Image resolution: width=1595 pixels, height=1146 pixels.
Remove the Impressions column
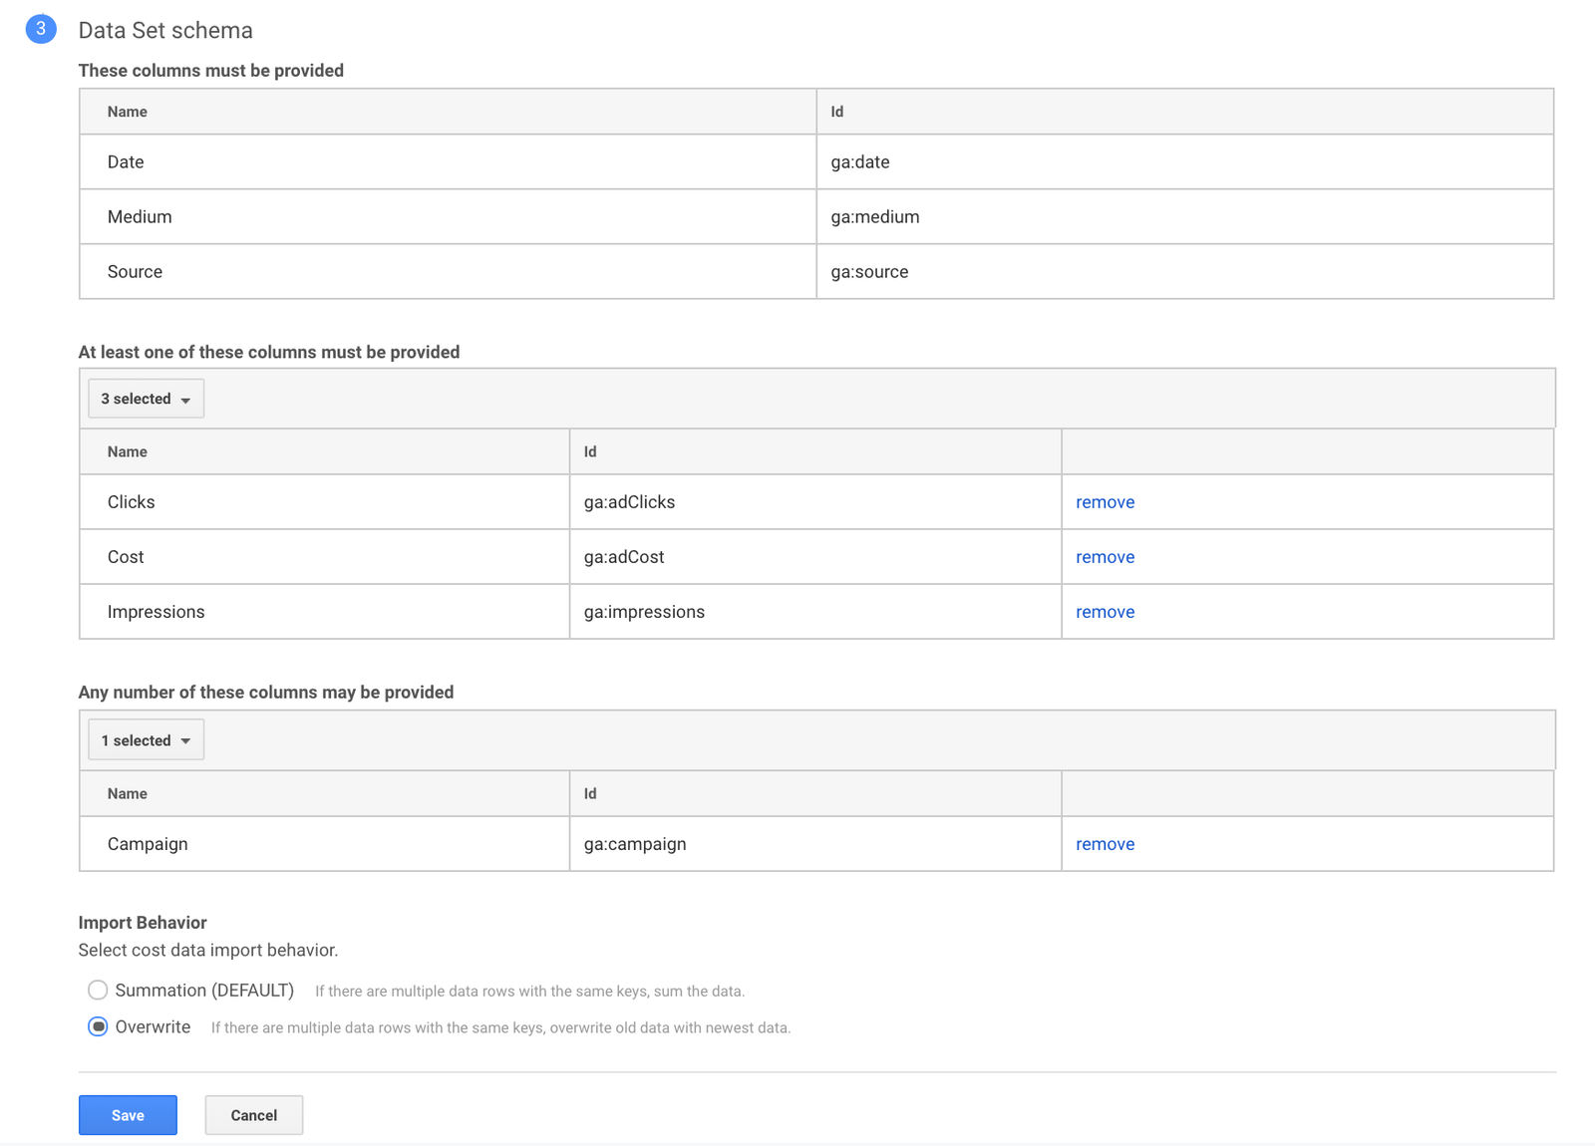pyautogui.click(x=1105, y=612)
